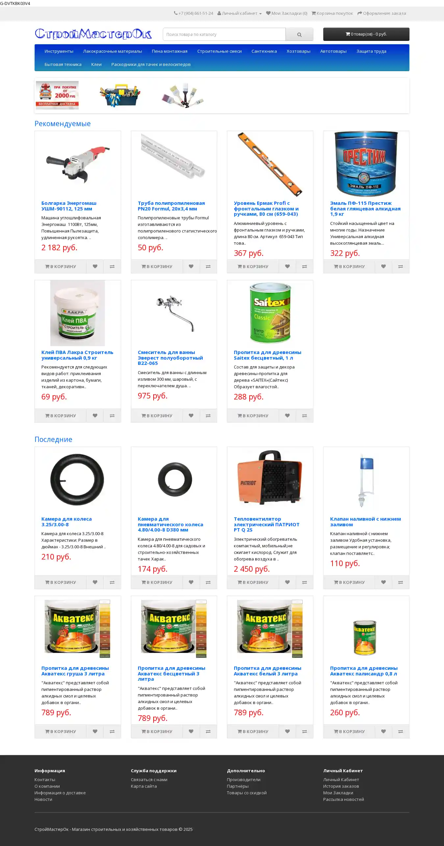Viewport: 444px width, 846px height.
Task: Click heart icon under Клапан наливной
Action: [x=383, y=582]
